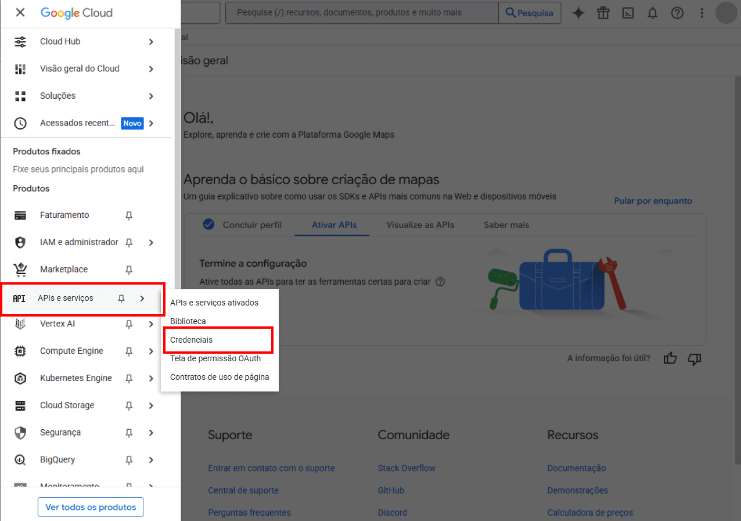741x521 pixels.
Task: Click the thumbs down feedback icon
Action: [x=695, y=358]
